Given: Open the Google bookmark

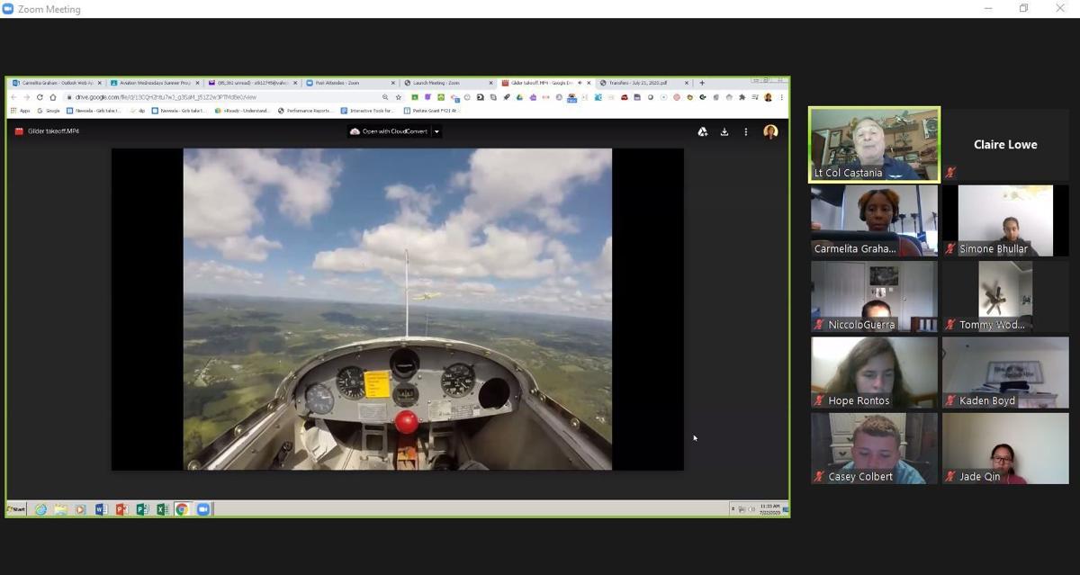Looking at the screenshot, I should click(x=49, y=111).
